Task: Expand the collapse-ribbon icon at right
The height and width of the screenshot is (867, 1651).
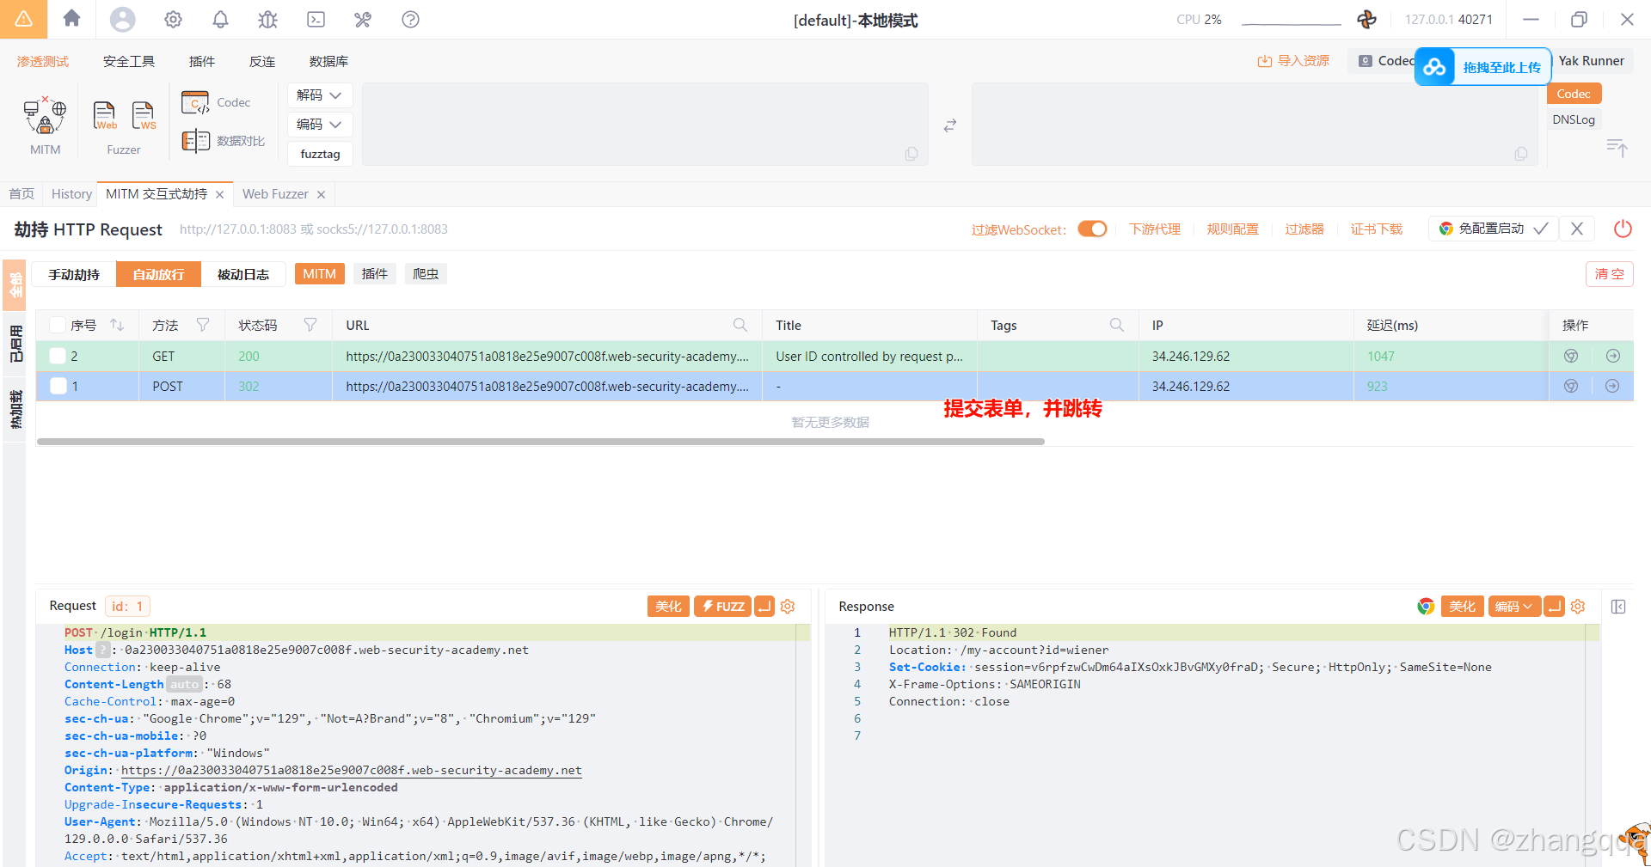Action: [x=1617, y=148]
